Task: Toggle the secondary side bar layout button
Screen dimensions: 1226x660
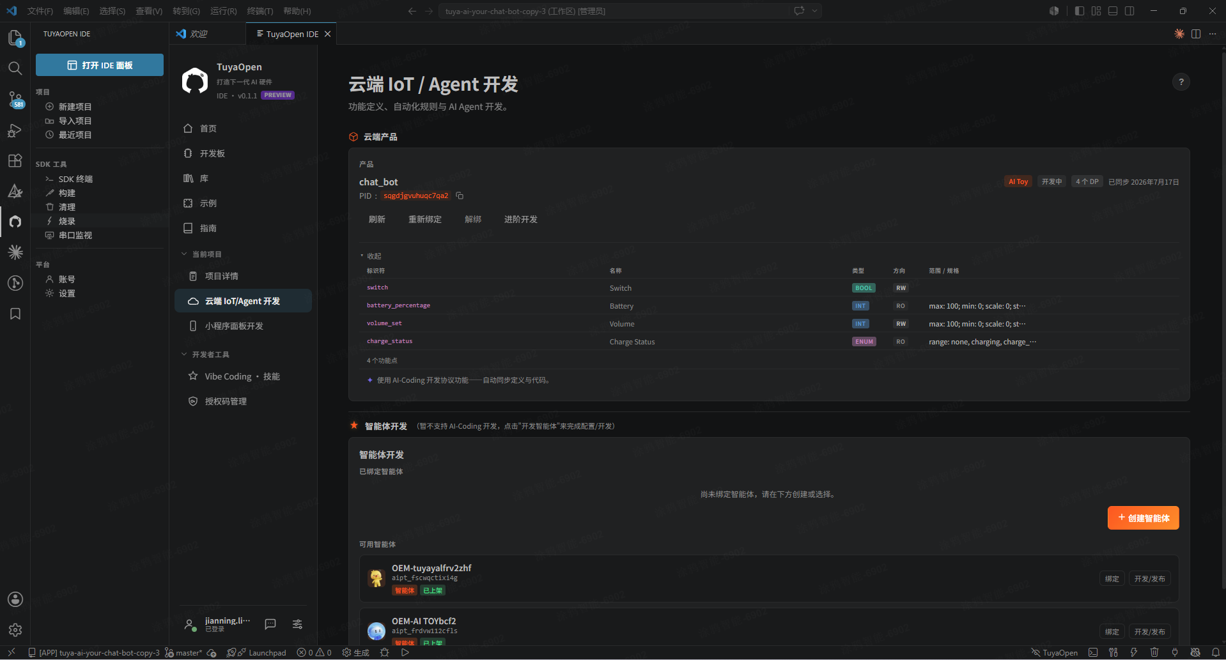Action: click(x=1129, y=11)
